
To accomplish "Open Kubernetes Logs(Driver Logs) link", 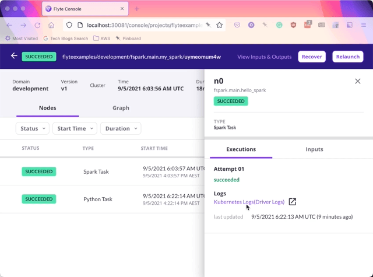I will 249,202.
